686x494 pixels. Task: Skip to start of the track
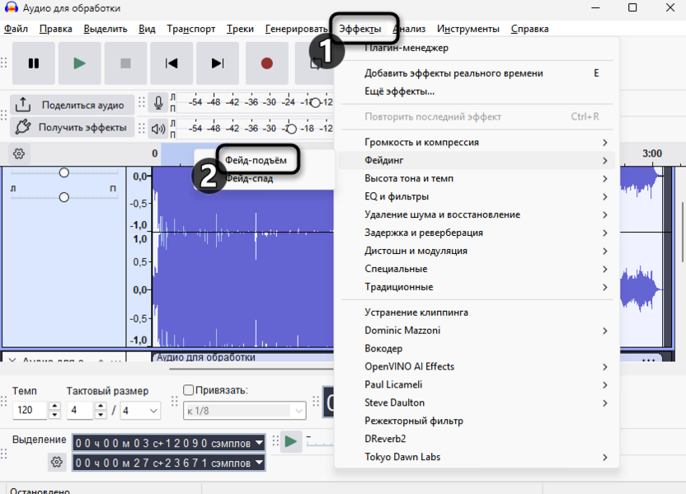171,64
